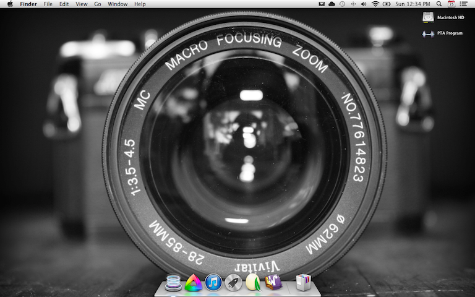The width and height of the screenshot is (475, 297).
Task: Open iTunes from the Dock
Action: click(213, 282)
